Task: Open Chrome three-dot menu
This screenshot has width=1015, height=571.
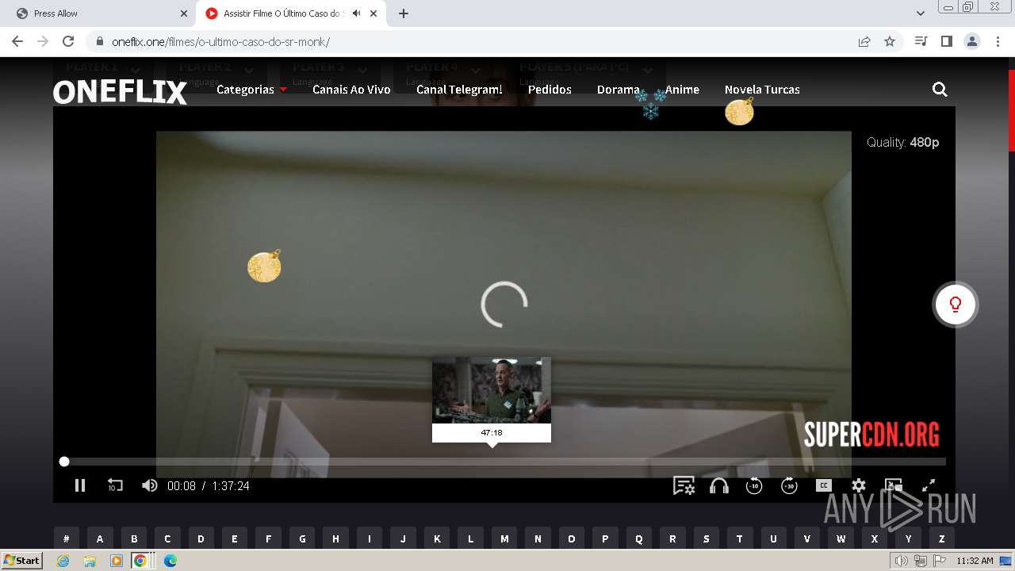Action: point(997,41)
